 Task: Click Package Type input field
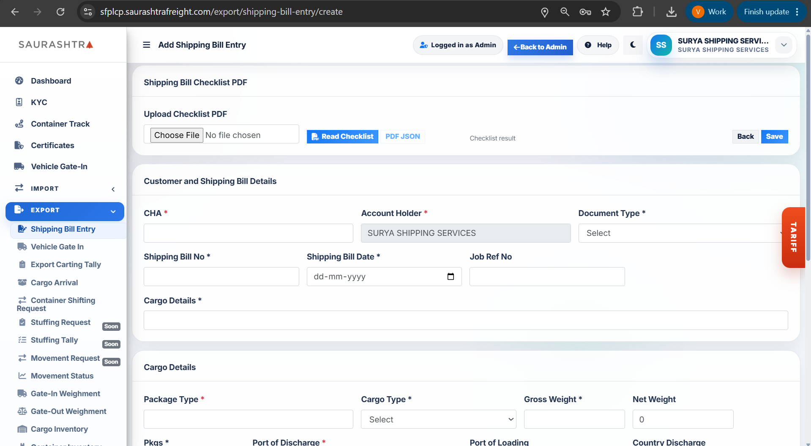coord(248,419)
